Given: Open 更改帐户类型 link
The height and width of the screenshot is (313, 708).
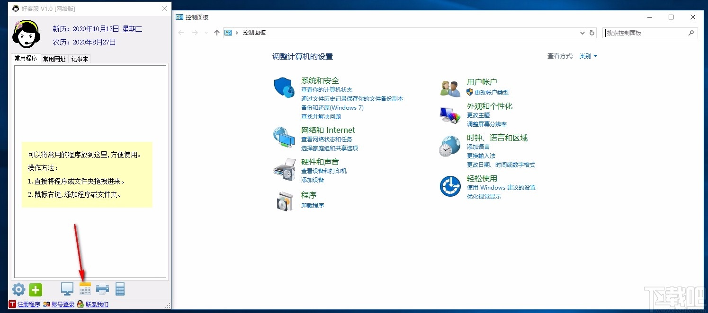Looking at the screenshot, I should 492,92.
